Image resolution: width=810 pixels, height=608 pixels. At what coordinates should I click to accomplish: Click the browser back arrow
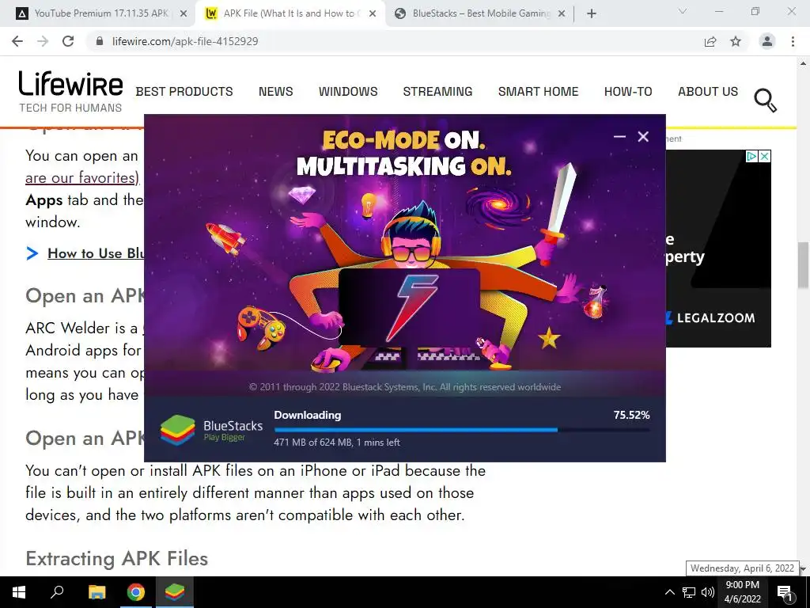point(17,41)
